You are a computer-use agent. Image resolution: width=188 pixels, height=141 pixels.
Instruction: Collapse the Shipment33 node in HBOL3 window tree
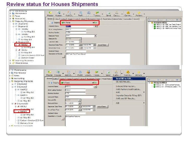tap(13, 104)
